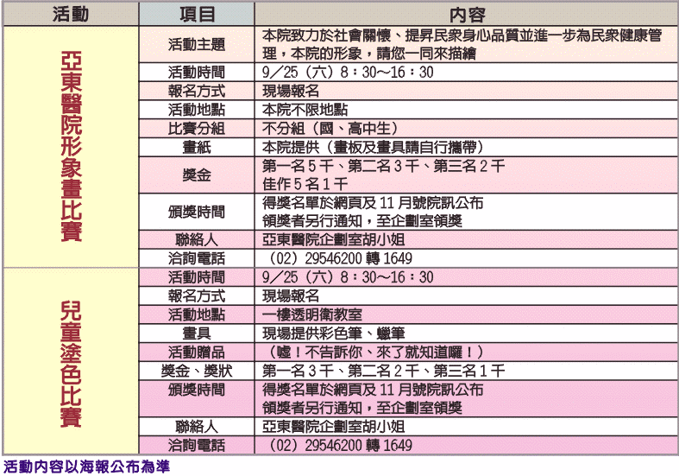Screen dimensions: 679x476
Task: Click 9/25 time value in 兒童塗色比賽 section
Action: click(348, 277)
